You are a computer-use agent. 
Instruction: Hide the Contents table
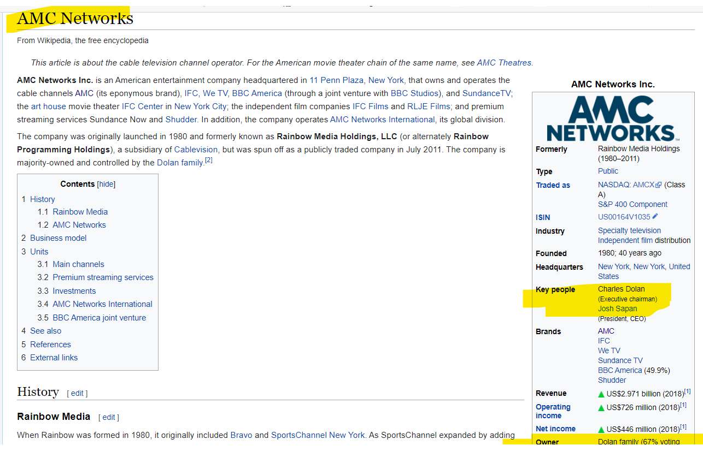click(106, 184)
